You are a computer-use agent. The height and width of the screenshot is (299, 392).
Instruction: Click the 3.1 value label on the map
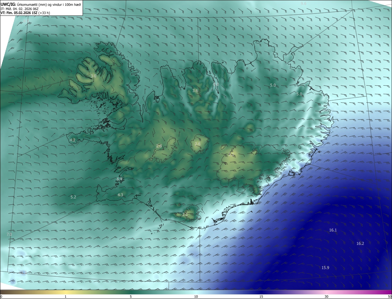[185, 214]
